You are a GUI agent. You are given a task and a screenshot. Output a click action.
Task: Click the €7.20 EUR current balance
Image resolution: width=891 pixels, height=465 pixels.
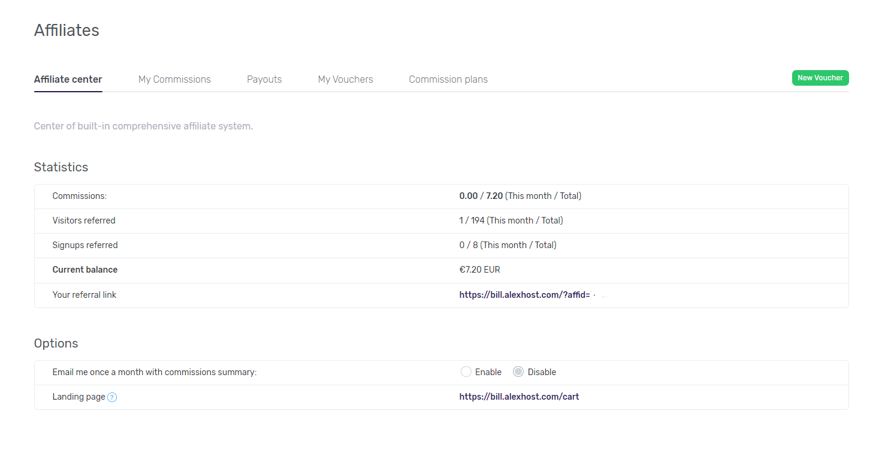479,270
